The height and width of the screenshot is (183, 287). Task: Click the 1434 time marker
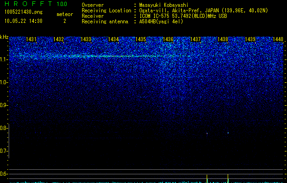pos(113,39)
